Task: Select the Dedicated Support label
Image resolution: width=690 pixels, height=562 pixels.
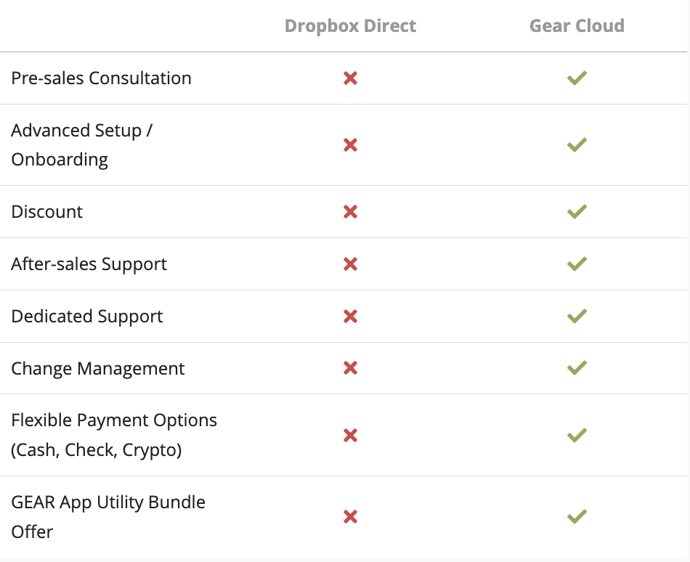Action: [87, 317]
